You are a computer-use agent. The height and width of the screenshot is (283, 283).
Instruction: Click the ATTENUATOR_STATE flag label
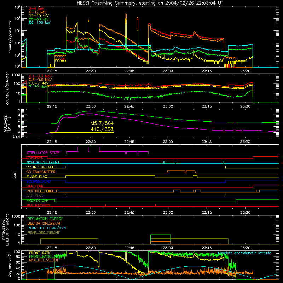tap(43, 153)
